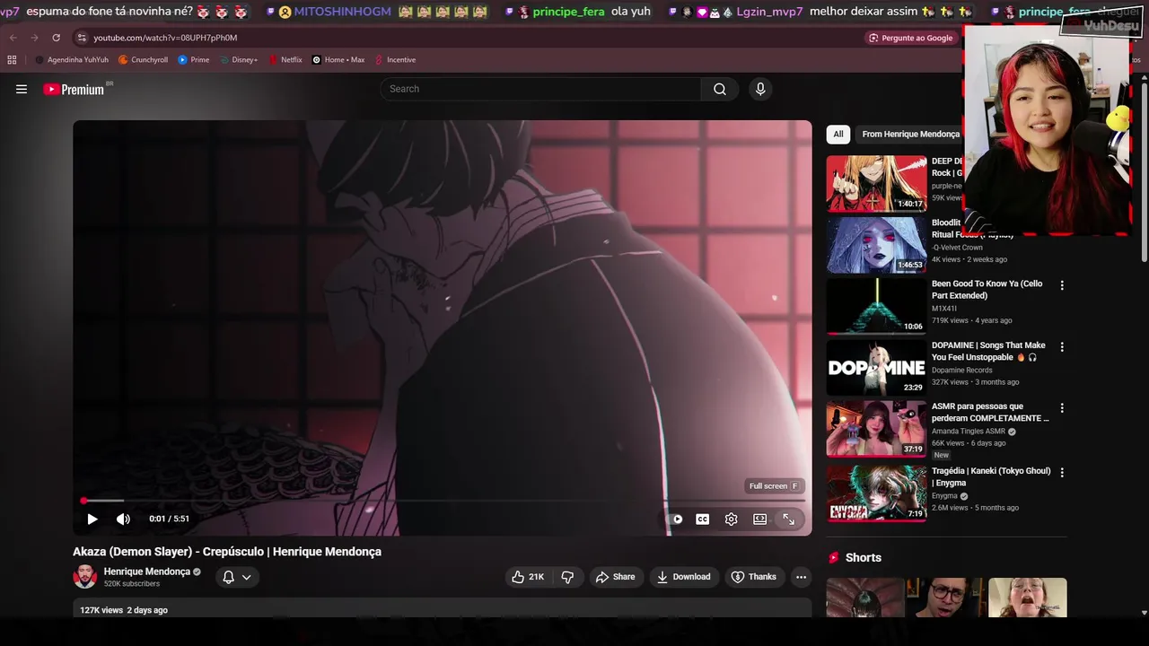1149x646 pixels.
Task: Open site information icon in address bar
Action: click(82, 38)
